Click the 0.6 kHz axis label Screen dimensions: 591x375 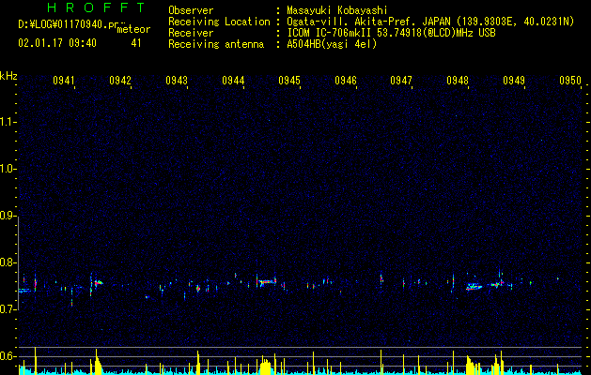tap(8, 356)
